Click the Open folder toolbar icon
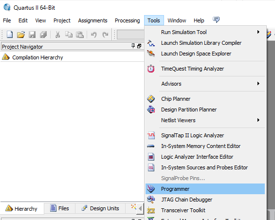Image resolution: width=275 pixels, height=220 pixels. 21,35
